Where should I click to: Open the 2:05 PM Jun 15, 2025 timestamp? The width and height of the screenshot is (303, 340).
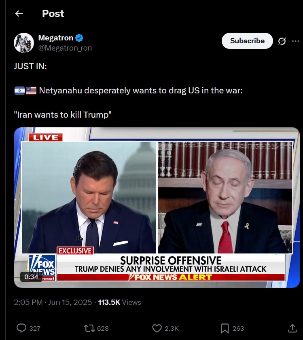coord(53,302)
